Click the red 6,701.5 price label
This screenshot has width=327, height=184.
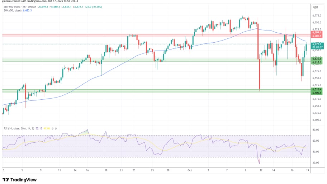[x=317, y=36]
